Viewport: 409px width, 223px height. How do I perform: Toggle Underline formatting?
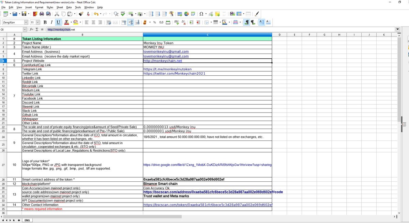coord(58,22)
